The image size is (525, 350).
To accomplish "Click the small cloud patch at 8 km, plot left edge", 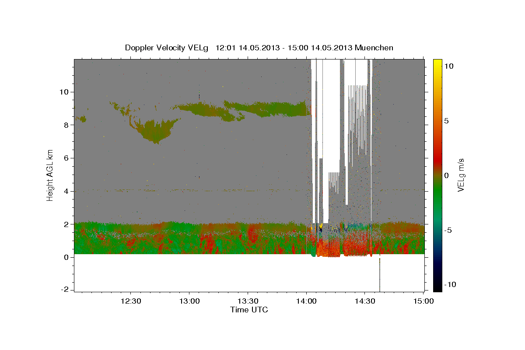I will [x=81, y=119].
